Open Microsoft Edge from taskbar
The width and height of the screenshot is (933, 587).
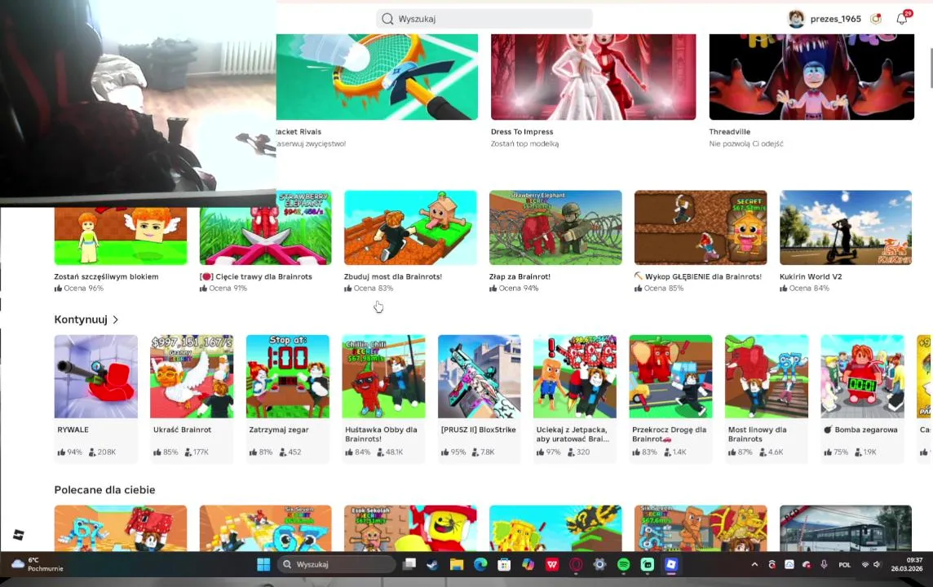click(480, 564)
